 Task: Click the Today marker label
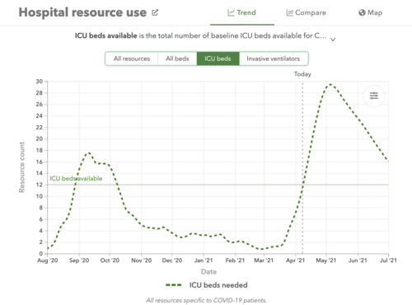coord(302,74)
